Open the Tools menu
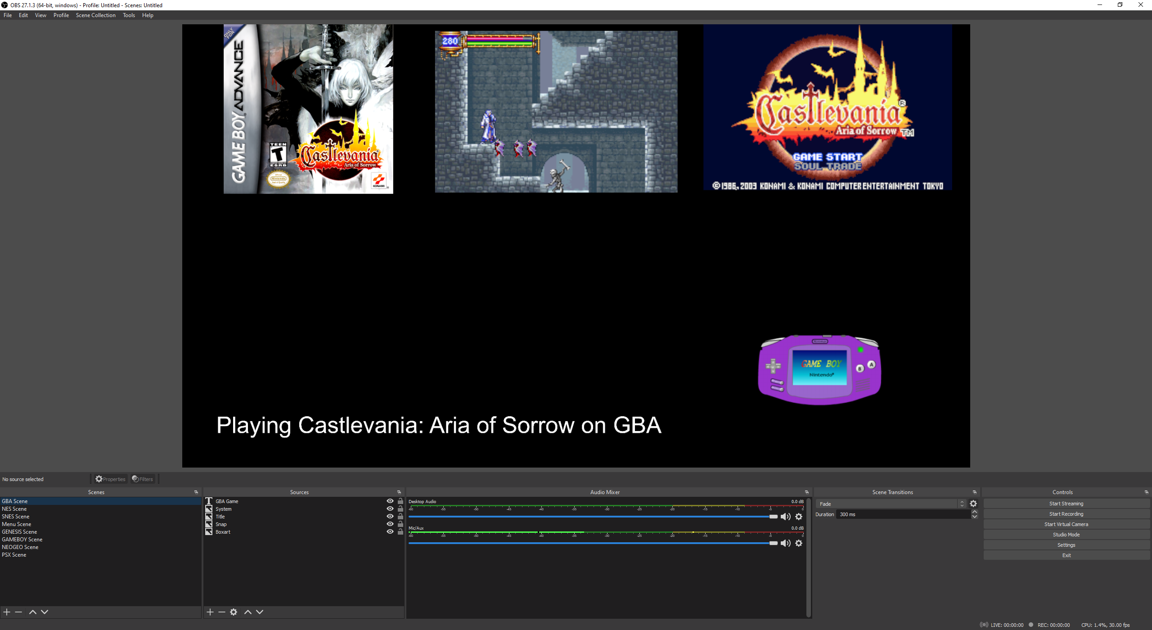Viewport: 1152px width, 630px height. [x=129, y=15]
